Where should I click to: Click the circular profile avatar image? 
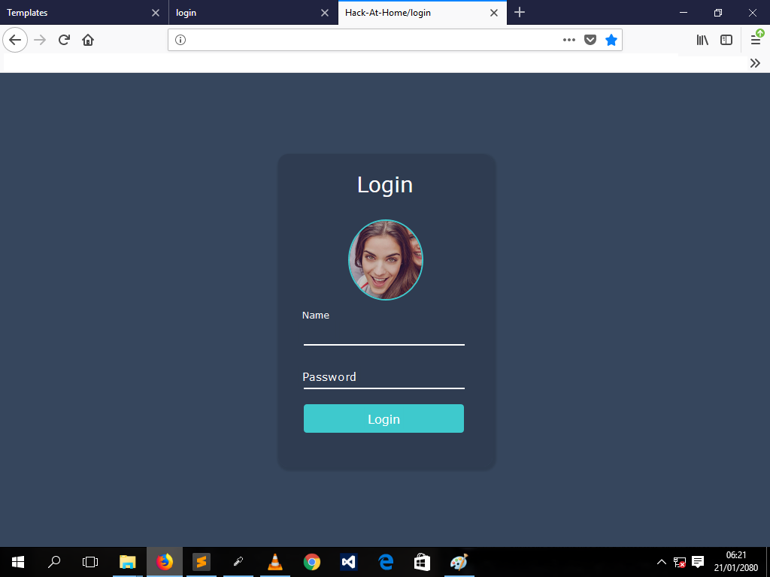pos(386,259)
